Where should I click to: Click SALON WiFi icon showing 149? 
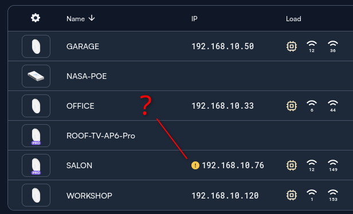[333, 166]
